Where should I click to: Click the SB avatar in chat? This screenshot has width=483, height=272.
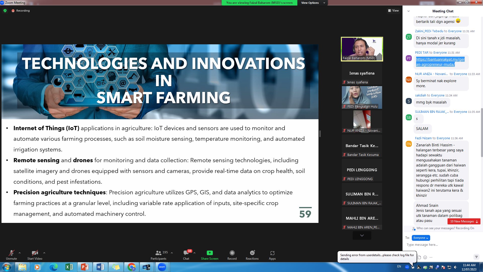coord(409,118)
